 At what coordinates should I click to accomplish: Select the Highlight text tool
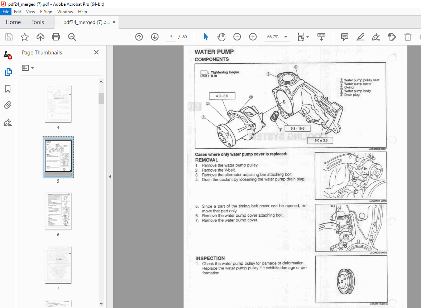pos(360,37)
